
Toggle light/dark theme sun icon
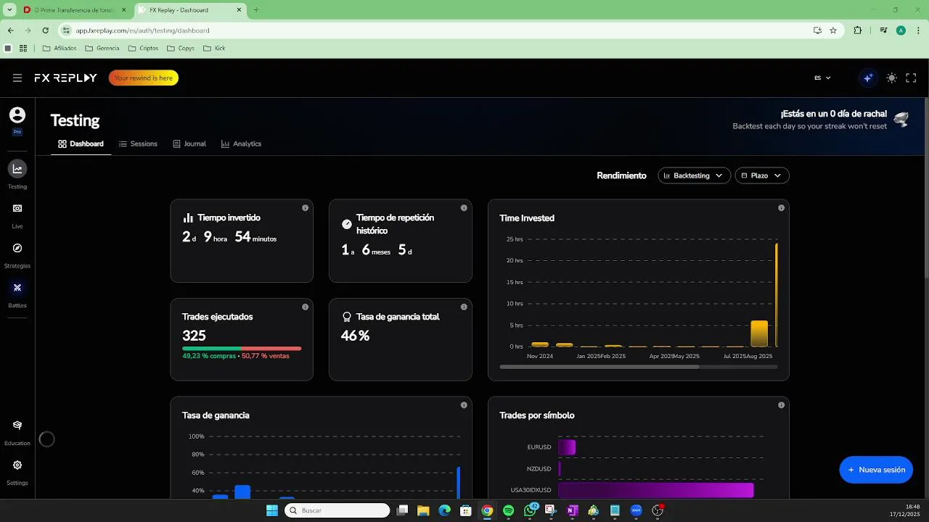pos(891,78)
